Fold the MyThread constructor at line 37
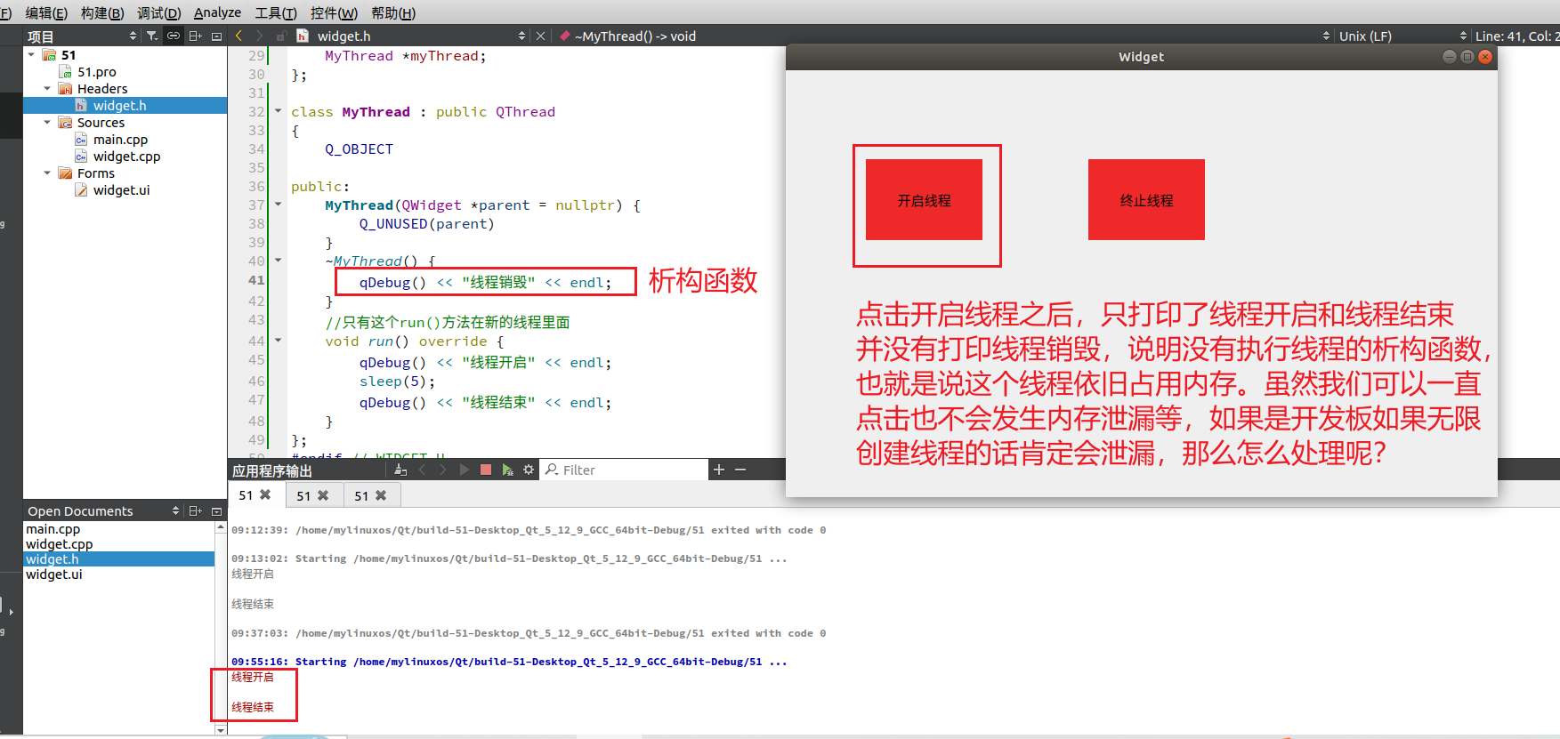The height and width of the screenshot is (739, 1560). pyautogui.click(x=278, y=205)
